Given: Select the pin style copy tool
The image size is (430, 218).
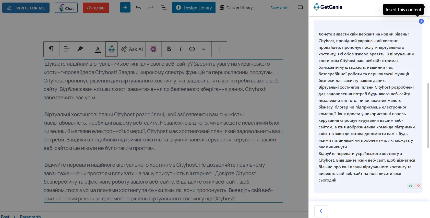Looking at the screenshot, I should (x=80, y=49).
